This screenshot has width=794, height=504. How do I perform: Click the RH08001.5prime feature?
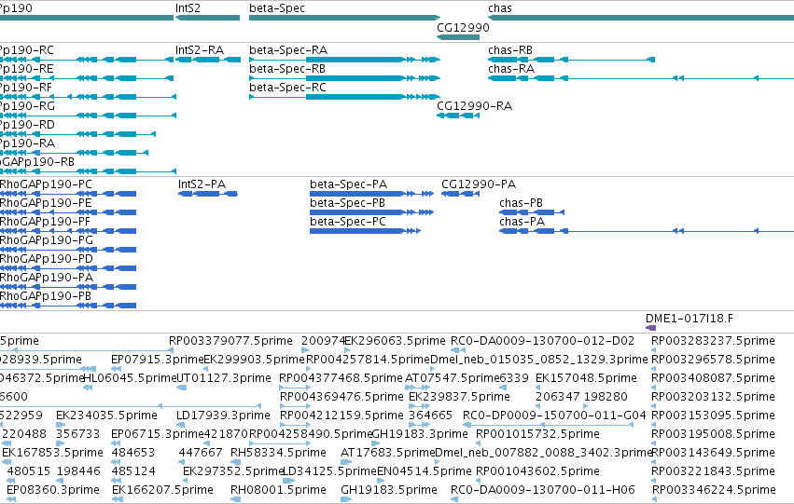236,499
